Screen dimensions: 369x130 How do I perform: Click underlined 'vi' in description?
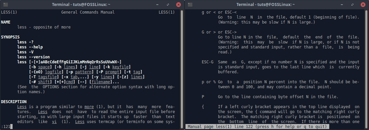point(54,122)
